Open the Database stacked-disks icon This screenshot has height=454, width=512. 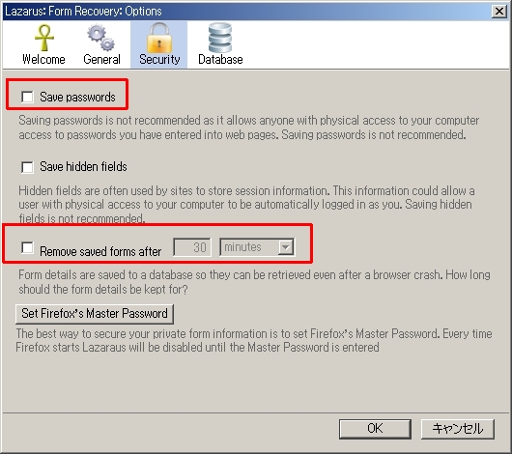(x=220, y=38)
